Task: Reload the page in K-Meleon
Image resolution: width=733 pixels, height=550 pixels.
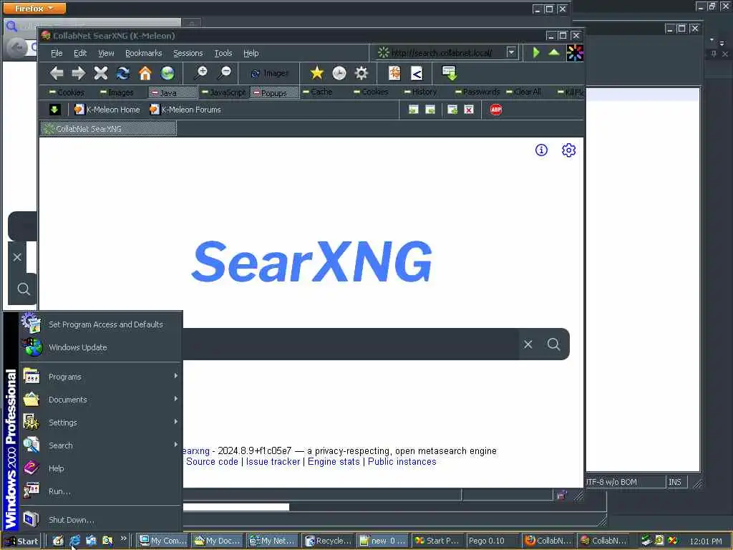Action: tap(123, 73)
